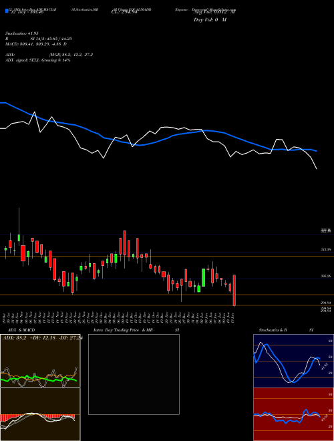Select the 315.59 price axis label

(x=326, y=249)
